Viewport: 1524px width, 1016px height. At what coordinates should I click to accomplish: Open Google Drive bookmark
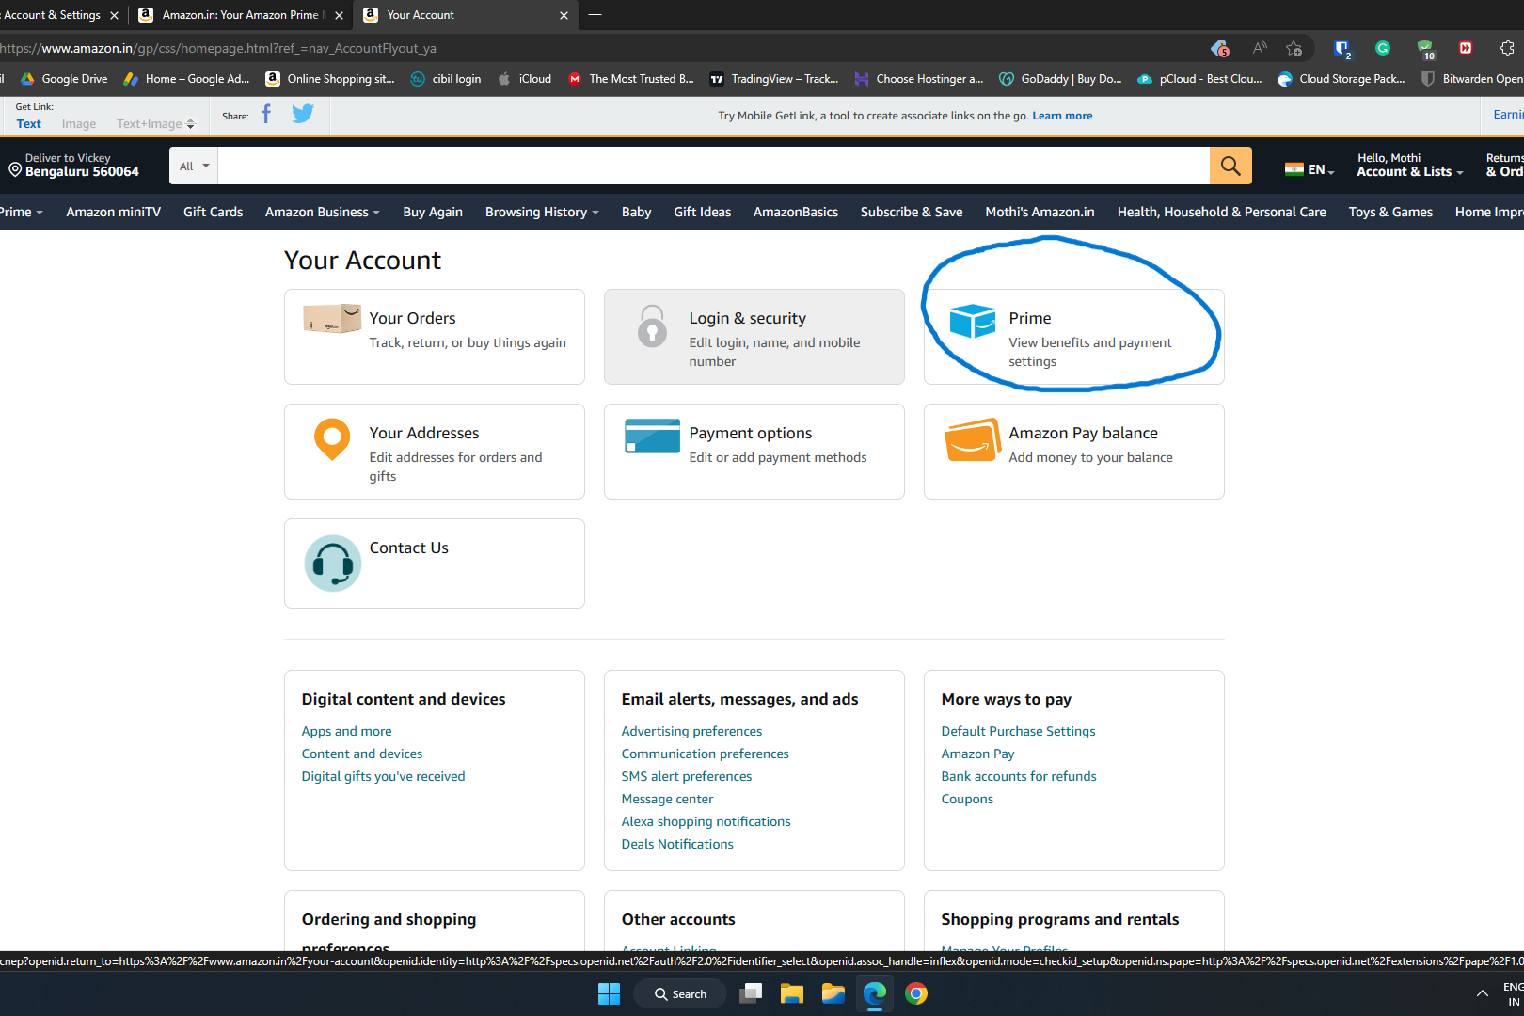pos(64,79)
